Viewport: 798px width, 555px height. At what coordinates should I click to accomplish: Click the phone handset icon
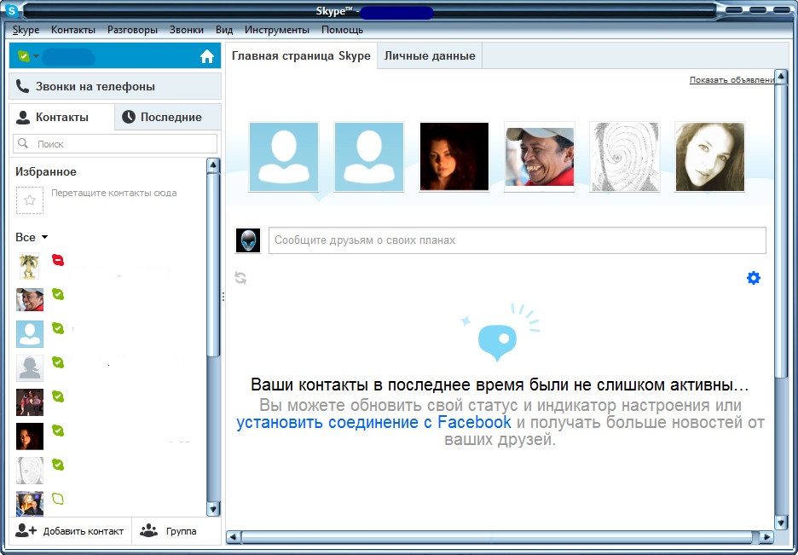point(22,86)
